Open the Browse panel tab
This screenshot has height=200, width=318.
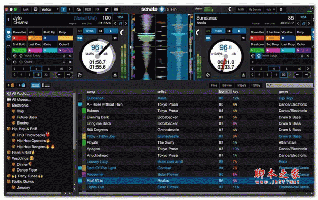(x=227, y=85)
